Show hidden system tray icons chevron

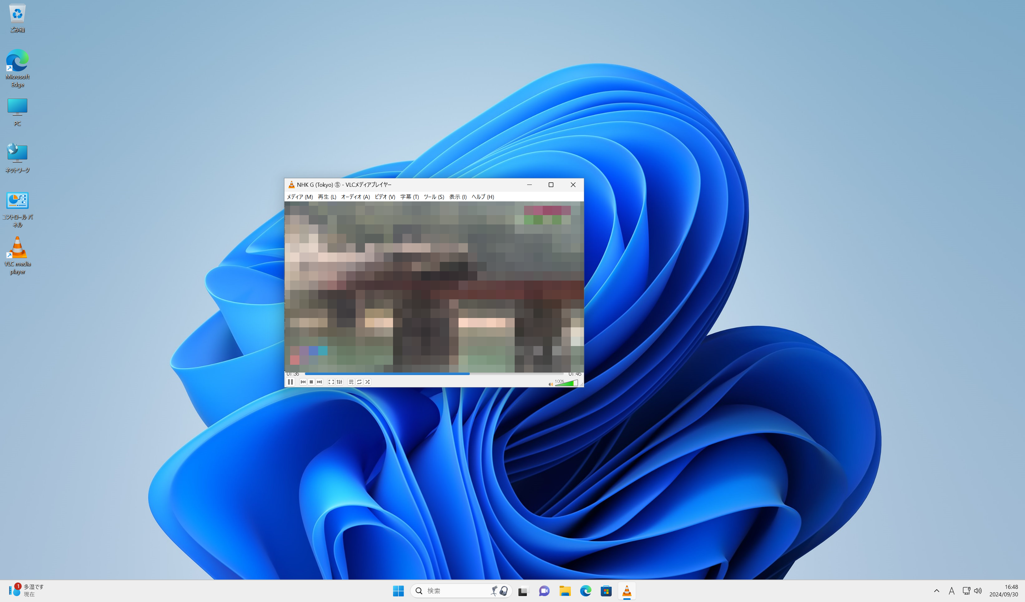[936, 590]
